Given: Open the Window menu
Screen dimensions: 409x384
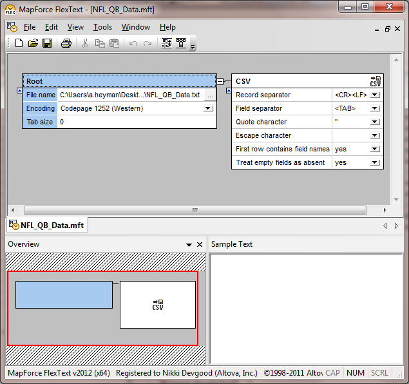Looking at the screenshot, I should (x=136, y=27).
